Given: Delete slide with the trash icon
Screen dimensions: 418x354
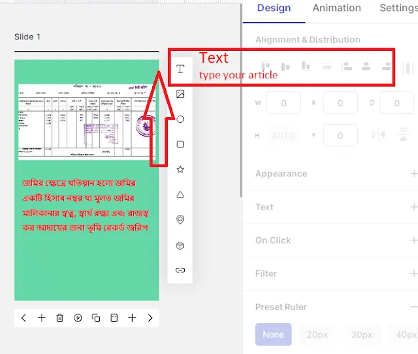Looking at the screenshot, I should pos(59,318).
